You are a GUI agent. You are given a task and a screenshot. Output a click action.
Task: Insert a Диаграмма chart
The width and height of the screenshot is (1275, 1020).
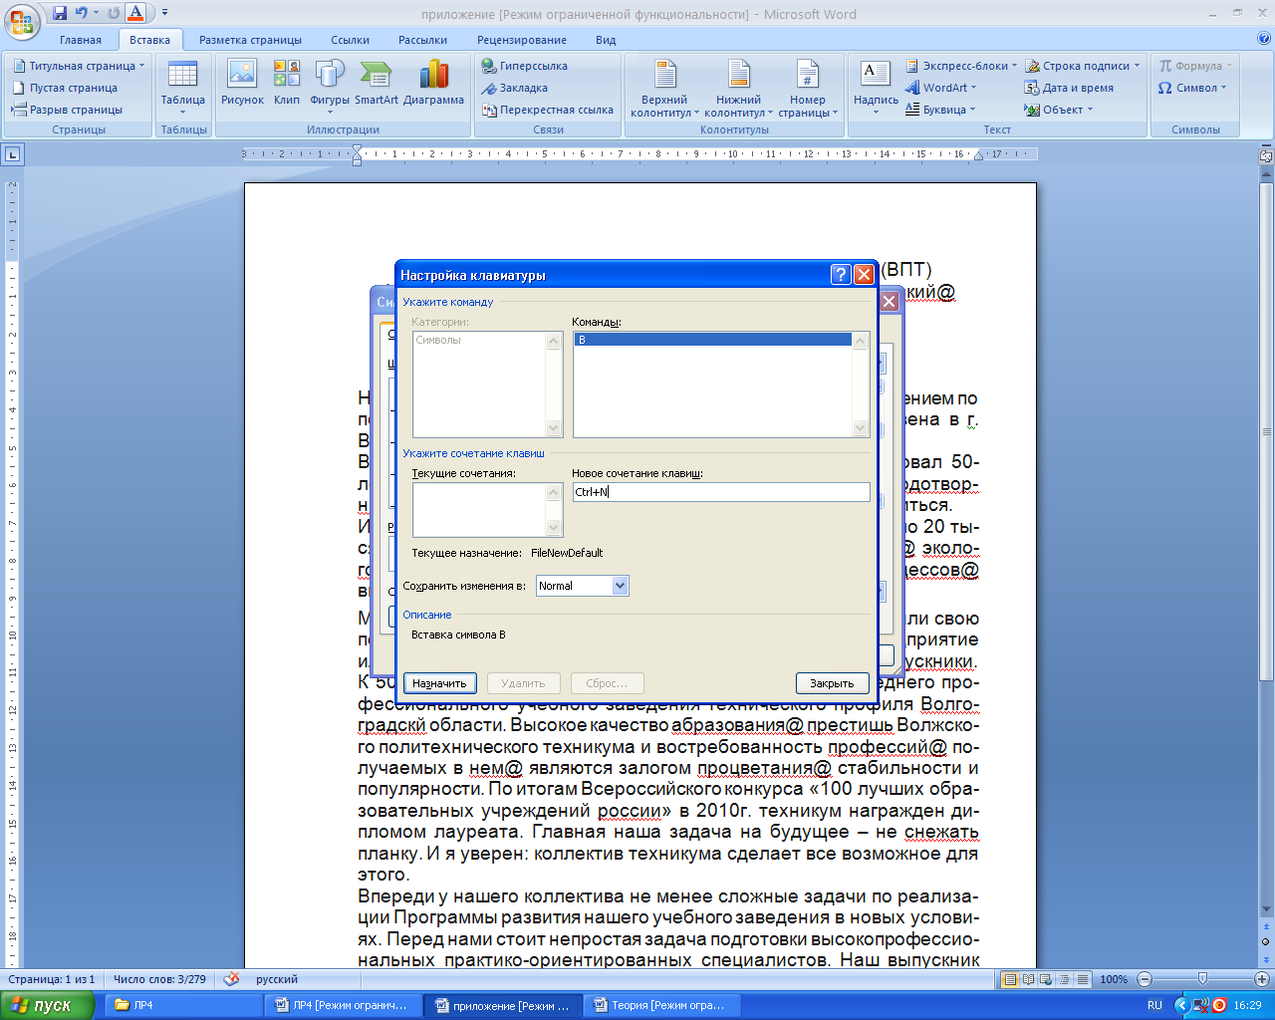pos(433,84)
